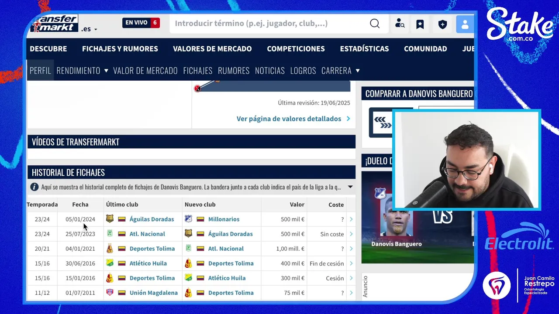Click Atlético Huila crest in 30/06/2016 row
Screen dimensions: 559x314
point(110,263)
